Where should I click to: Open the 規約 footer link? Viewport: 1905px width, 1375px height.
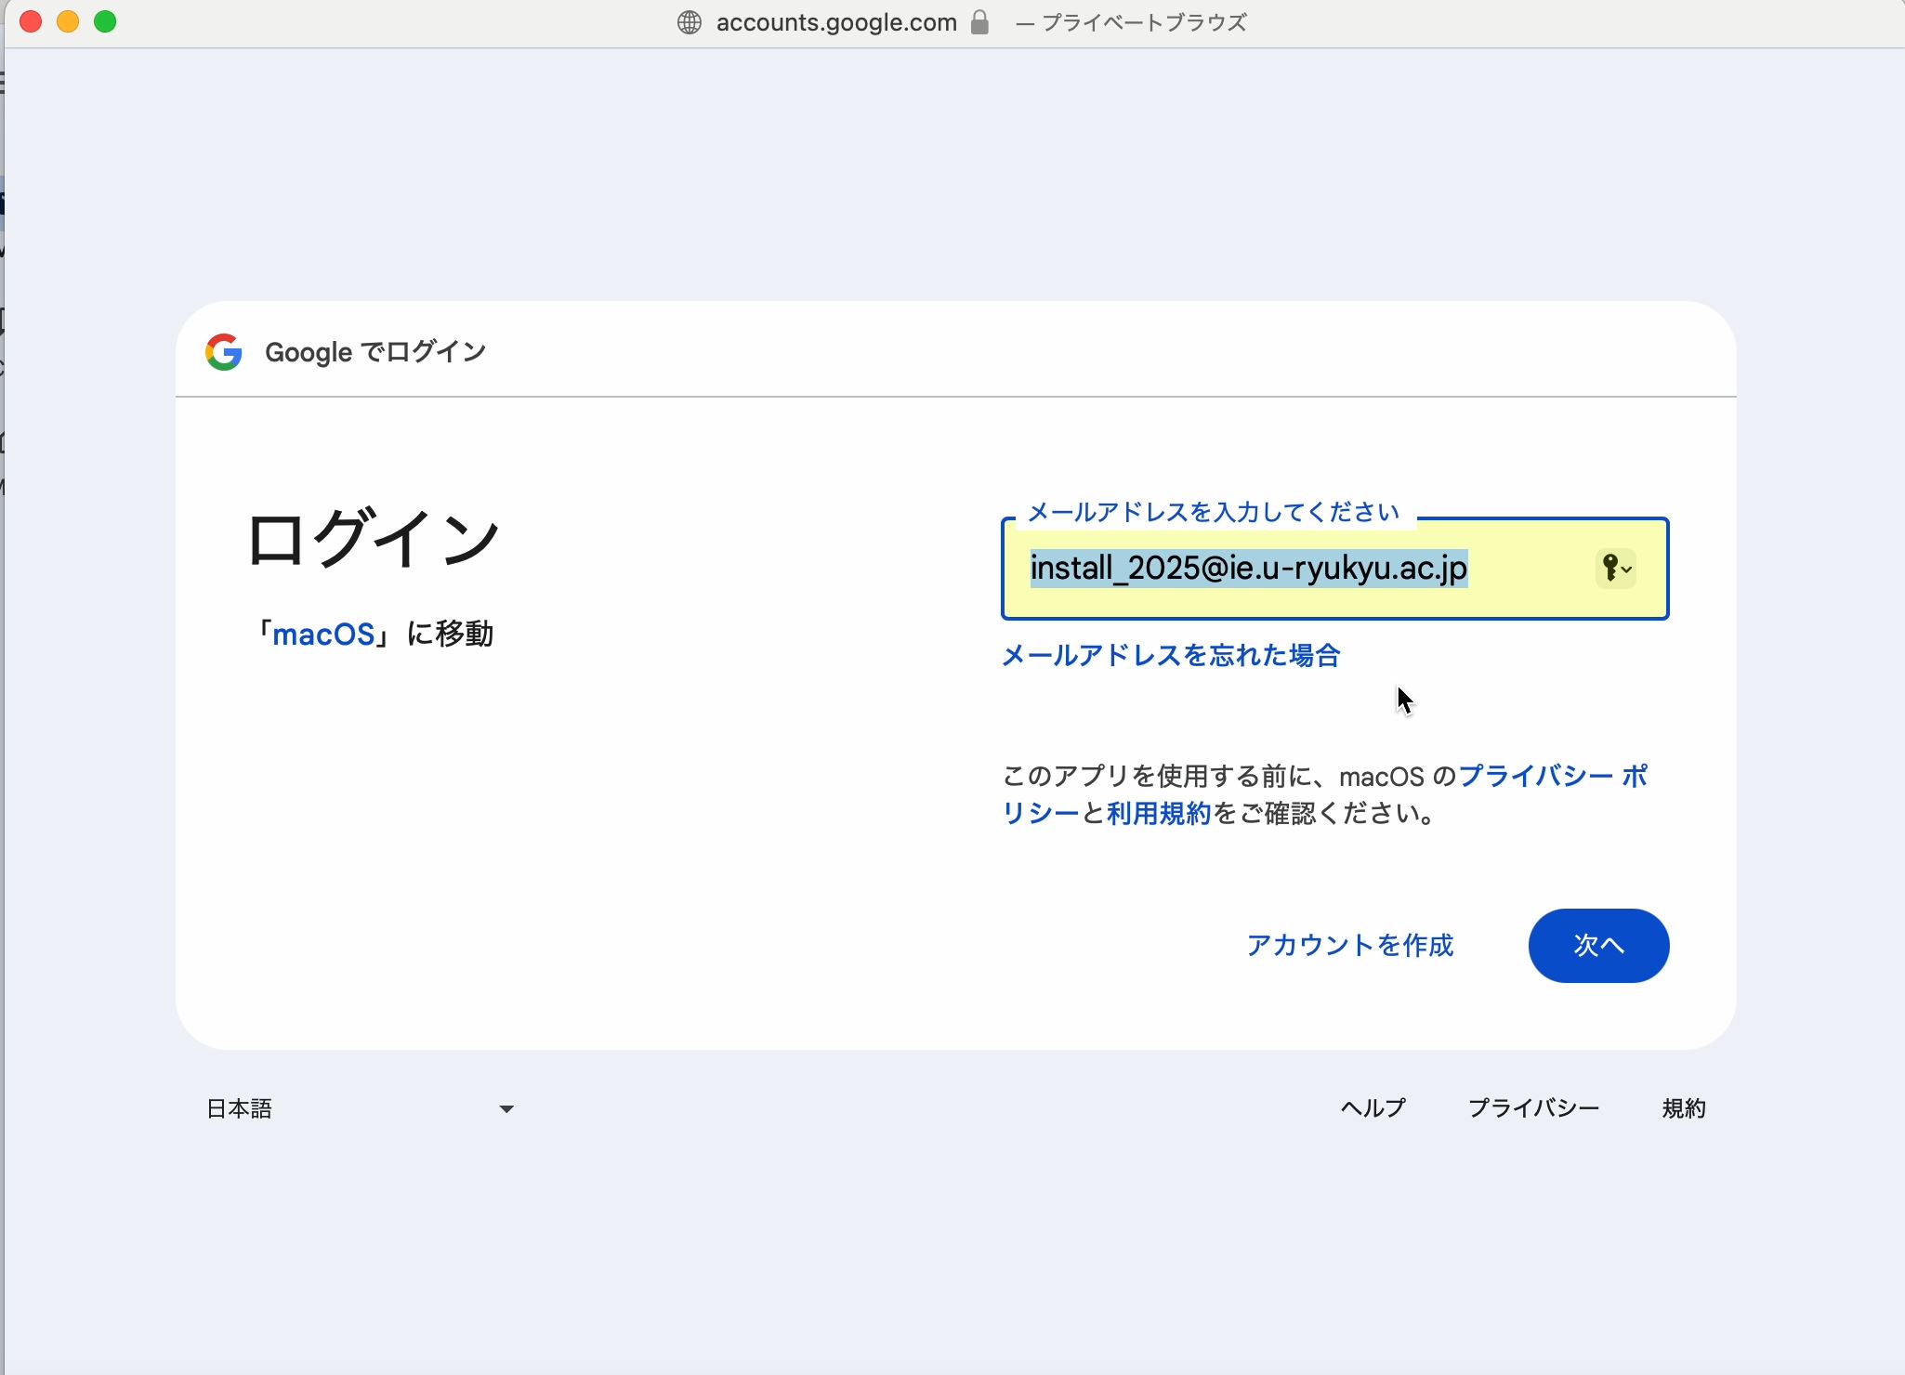click(x=1684, y=1108)
